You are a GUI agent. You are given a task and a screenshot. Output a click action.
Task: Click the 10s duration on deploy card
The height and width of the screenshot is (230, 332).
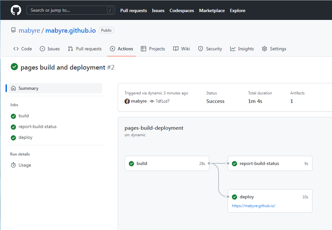coord(305,197)
